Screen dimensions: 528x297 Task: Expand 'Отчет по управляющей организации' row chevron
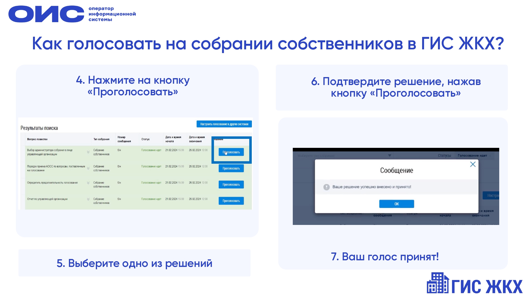(88, 199)
